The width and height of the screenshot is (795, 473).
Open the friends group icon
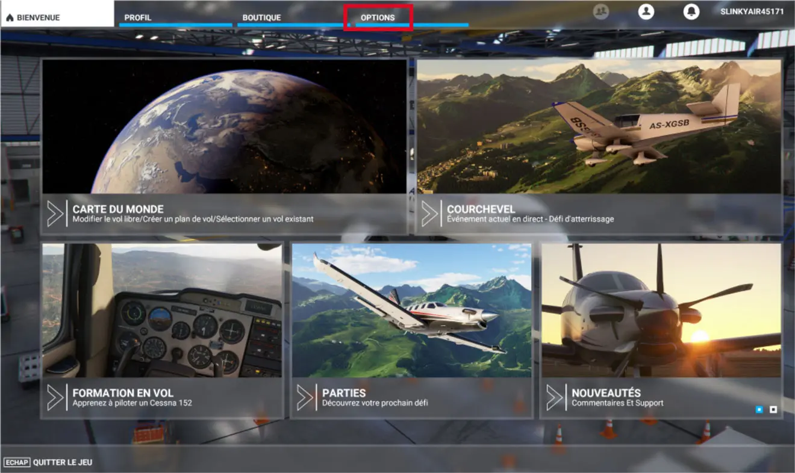(600, 11)
